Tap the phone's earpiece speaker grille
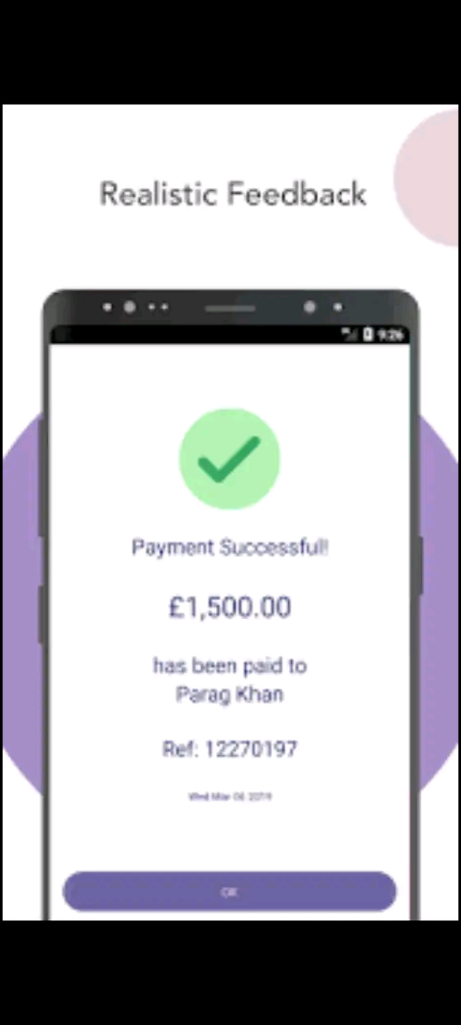 [x=230, y=308]
